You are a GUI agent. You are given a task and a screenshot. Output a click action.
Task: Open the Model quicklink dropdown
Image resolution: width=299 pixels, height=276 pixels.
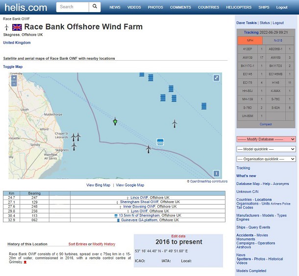pyautogui.click(x=266, y=149)
